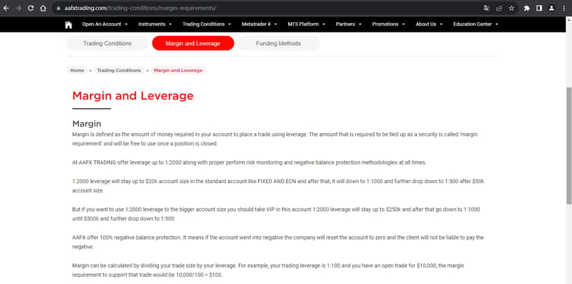
Task: Select the Trading Conditions pill tab
Action: [x=107, y=44]
